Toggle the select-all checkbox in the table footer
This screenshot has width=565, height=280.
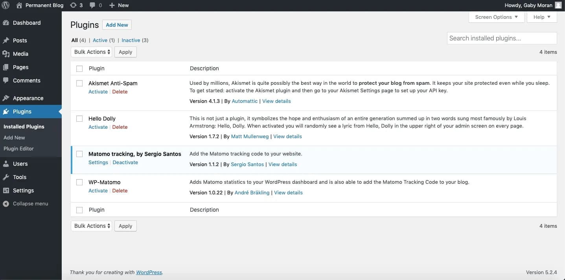click(79, 210)
